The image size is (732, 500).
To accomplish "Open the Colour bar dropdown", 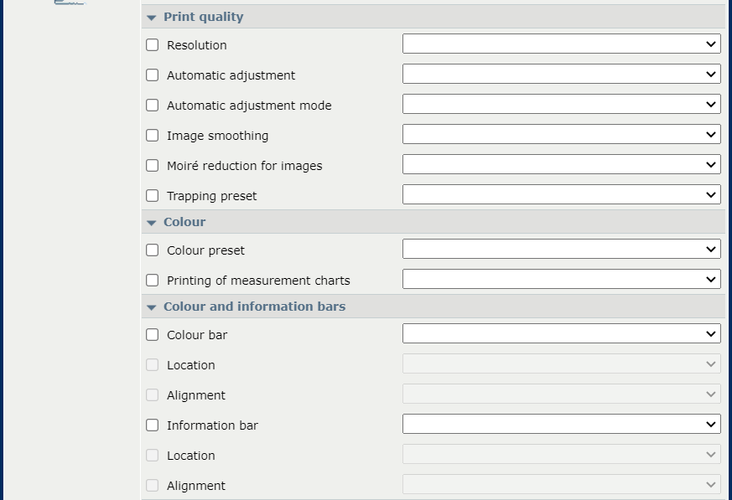I will (x=561, y=334).
